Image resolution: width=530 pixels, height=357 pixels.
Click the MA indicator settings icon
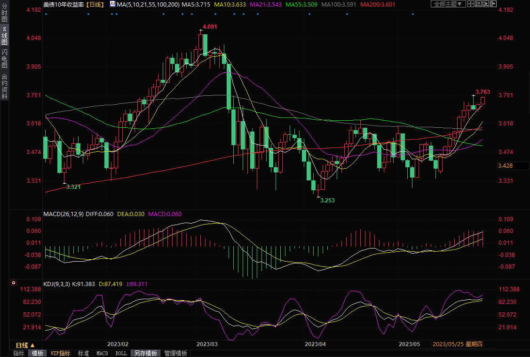[112, 4]
